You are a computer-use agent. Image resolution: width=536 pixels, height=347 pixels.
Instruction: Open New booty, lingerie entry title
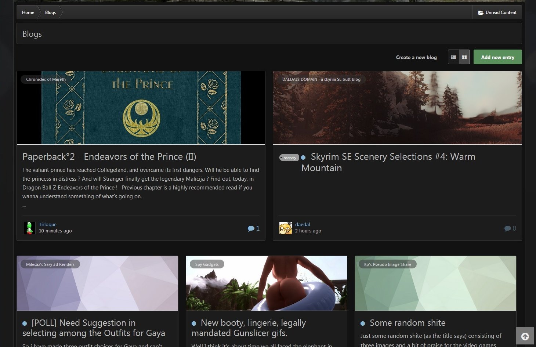[249, 328]
